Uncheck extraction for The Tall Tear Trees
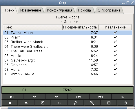This screenshot has width=135, height=109. click(x=115, y=51)
